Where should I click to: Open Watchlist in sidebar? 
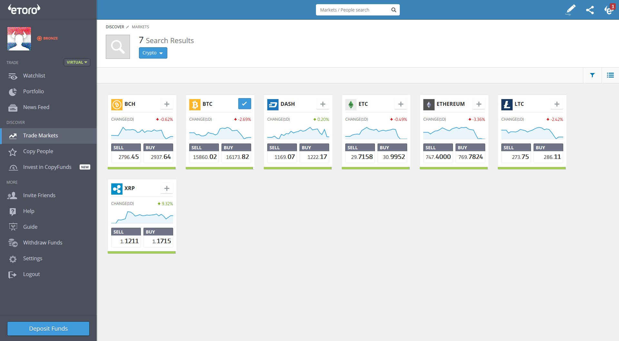[x=48, y=76]
